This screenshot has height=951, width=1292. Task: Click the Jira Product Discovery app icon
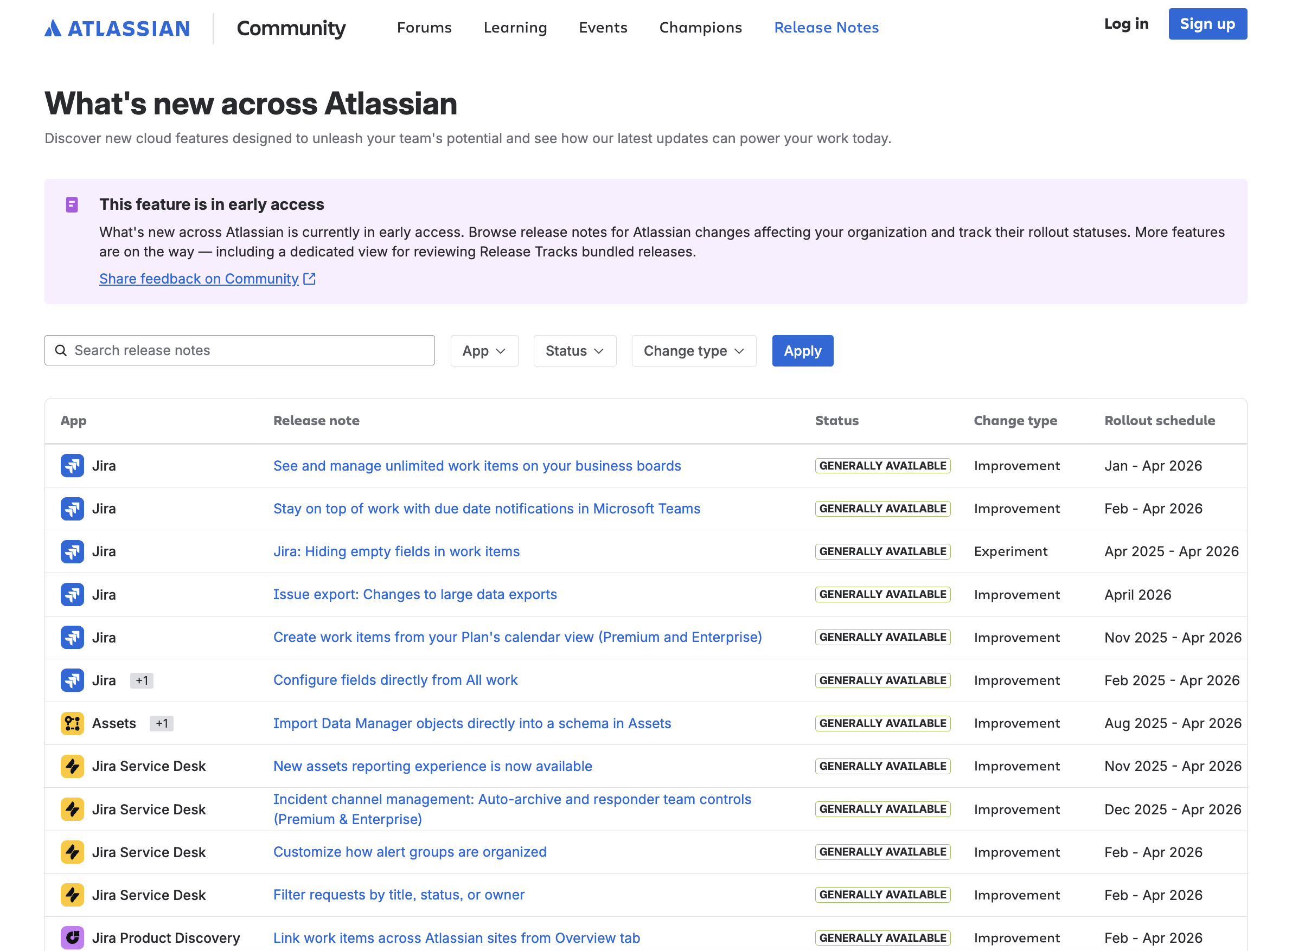click(x=72, y=938)
